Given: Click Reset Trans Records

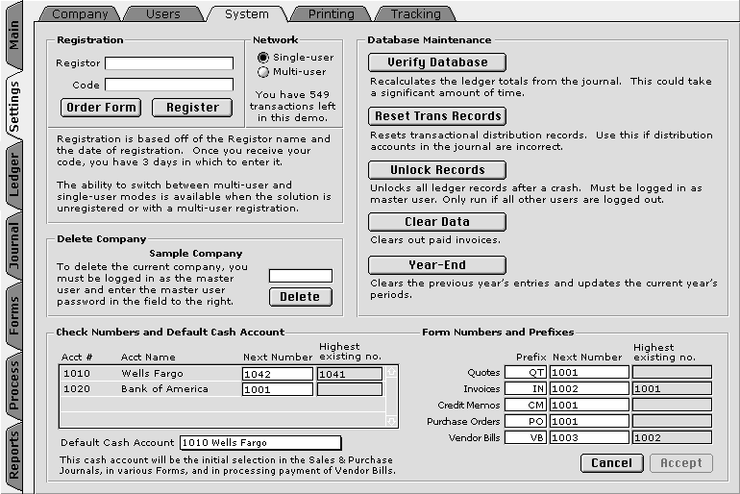Looking at the screenshot, I should [x=437, y=116].
